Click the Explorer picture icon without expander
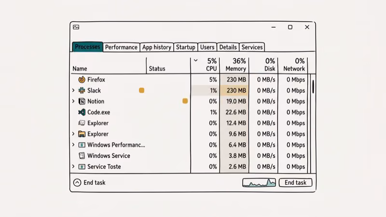 coord(82,123)
